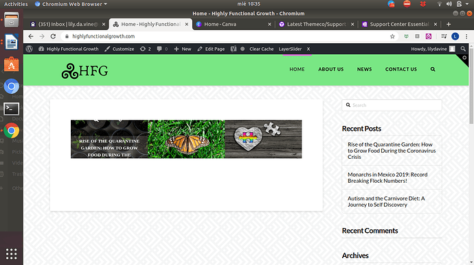Click the pink extension icon in toolbar

(429, 36)
